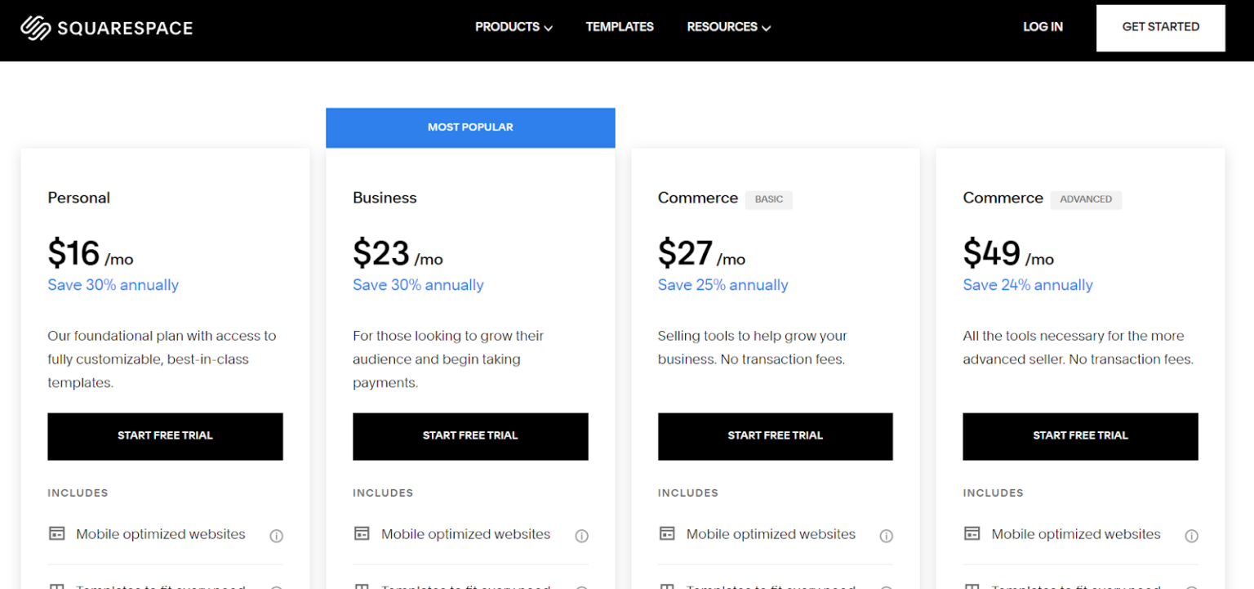1254x589 pixels.
Task: Click the info icon on Business plan's Mobile optimized websites
Action: point(581,536)
